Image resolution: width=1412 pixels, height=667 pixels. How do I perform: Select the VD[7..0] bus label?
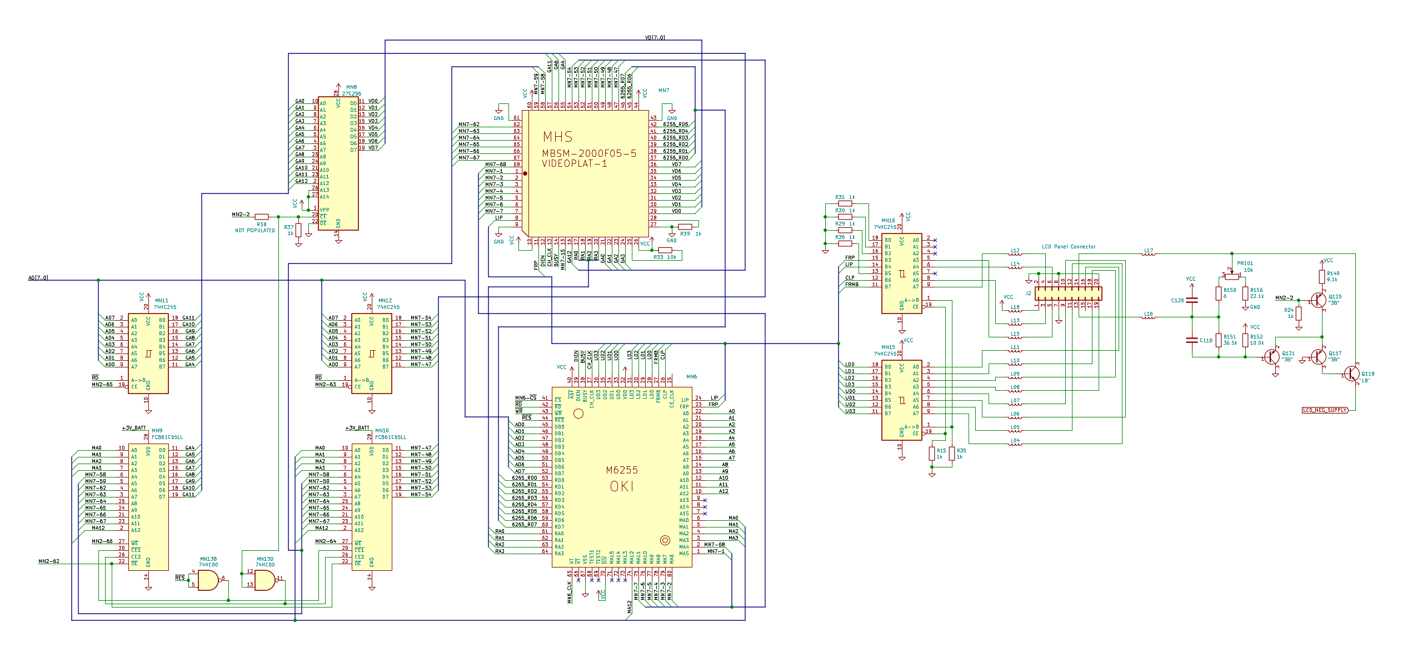pos(655,38)
